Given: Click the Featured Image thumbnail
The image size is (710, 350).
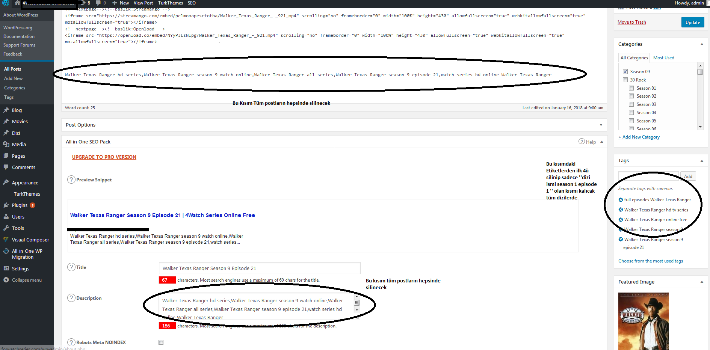Looking at the screenshot, I should [x=644, y=321].
